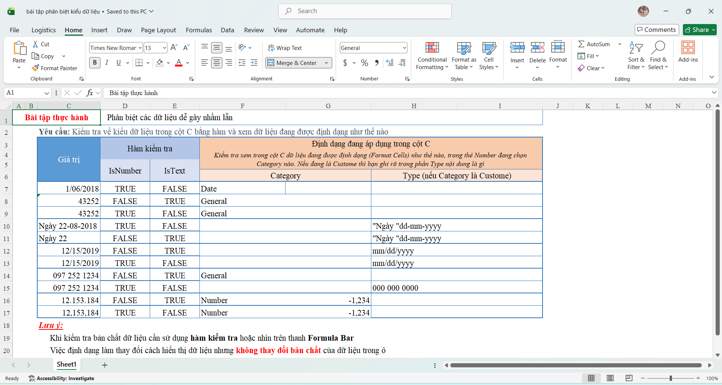
Task: Toggle Italic formatting
Action: pyautogui.click(x=107, y=63)
